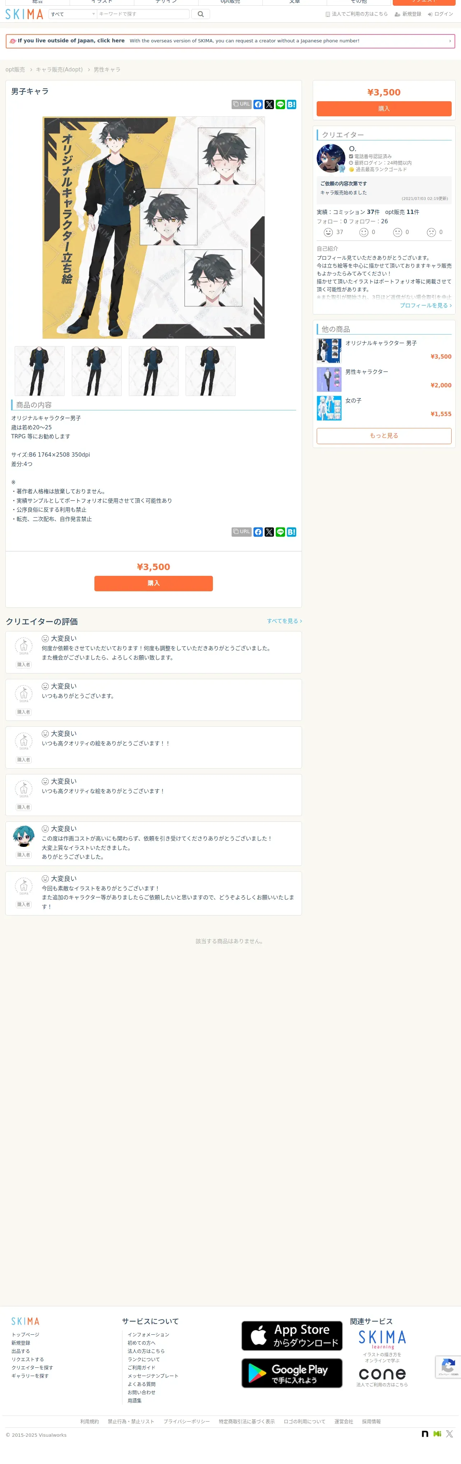Open 出品する footer link
The height and width of the screenshot is (1464, 461).
click(x=20, y=1352)
